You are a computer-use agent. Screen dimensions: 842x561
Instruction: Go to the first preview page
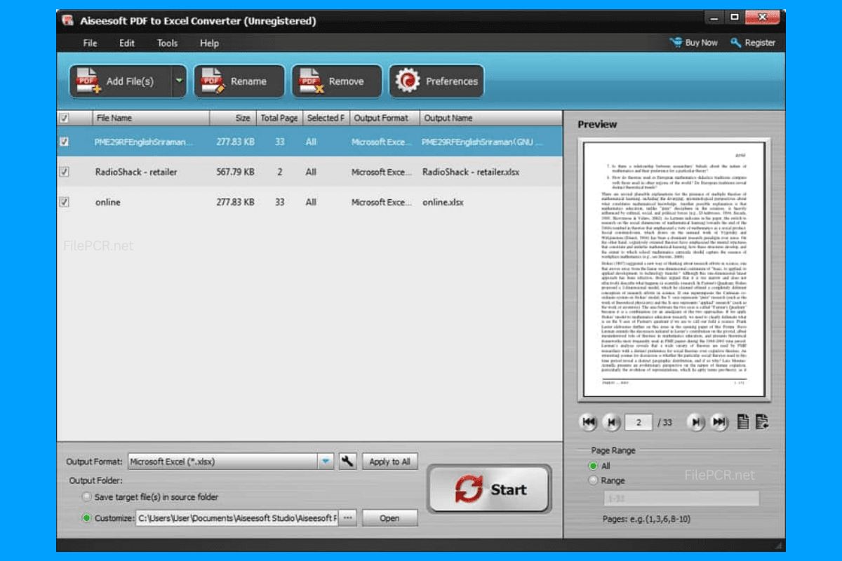tap(589, 422)
